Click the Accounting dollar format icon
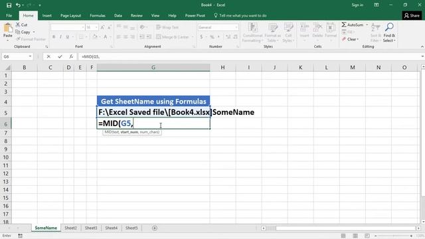The width and height of the screenshot is (425, 239). coord(201,37)
